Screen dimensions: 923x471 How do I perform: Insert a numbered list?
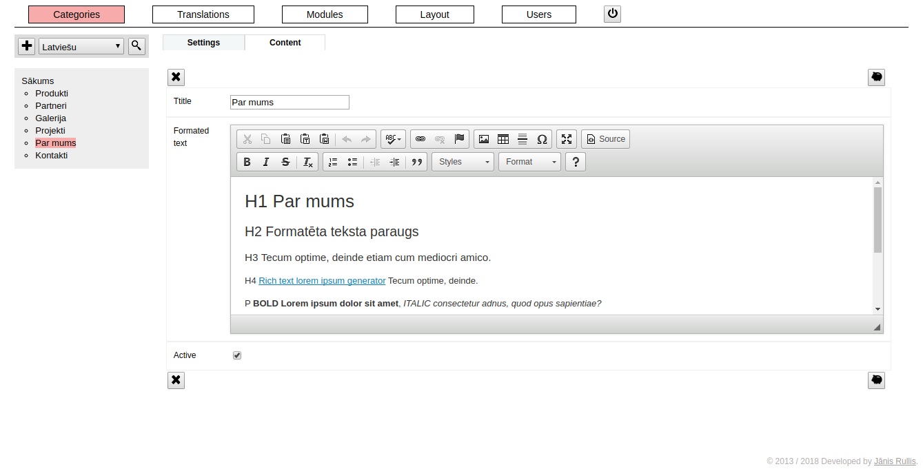(333, 162)
